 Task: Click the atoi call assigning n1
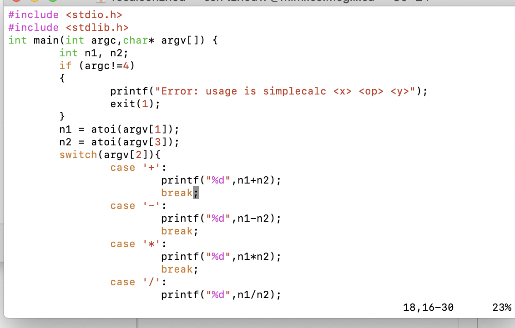click(118, 129)
